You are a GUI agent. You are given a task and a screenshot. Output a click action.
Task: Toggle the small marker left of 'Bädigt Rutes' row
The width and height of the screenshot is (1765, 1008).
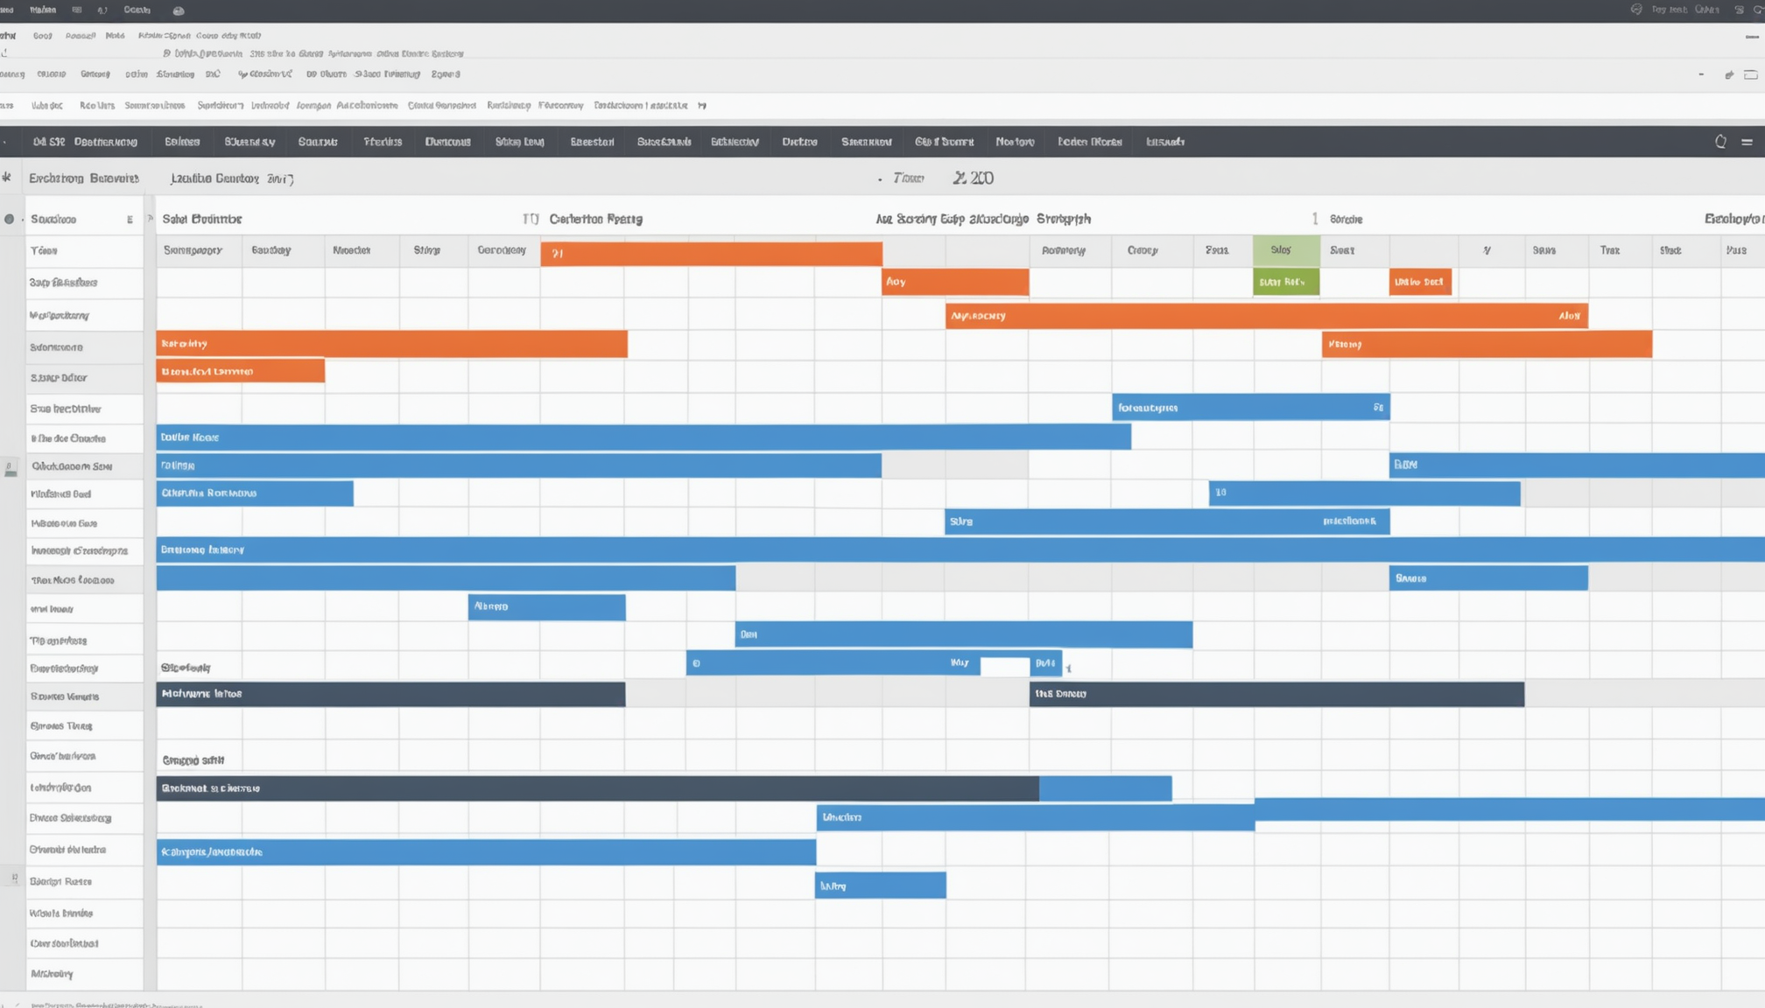(x=14, y=878)
